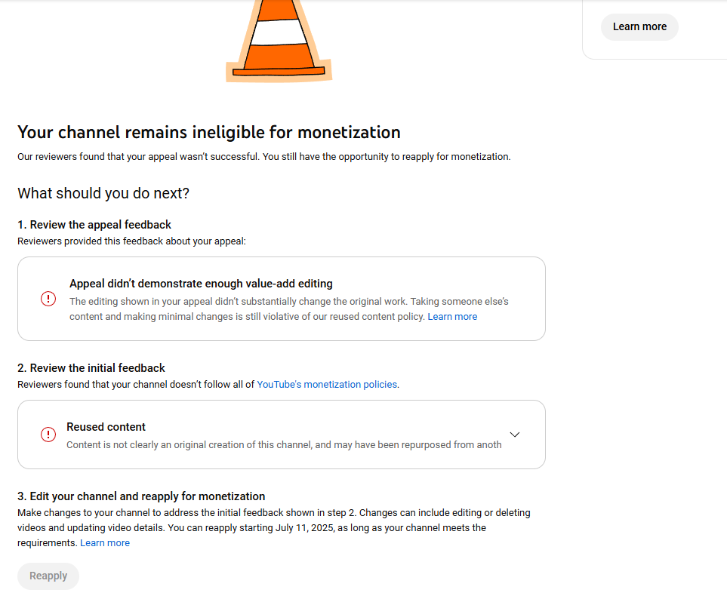Viewport: 727px width, 602px height.
Task: Open the YouTube's monetization policies link
Action: point(327,385)
